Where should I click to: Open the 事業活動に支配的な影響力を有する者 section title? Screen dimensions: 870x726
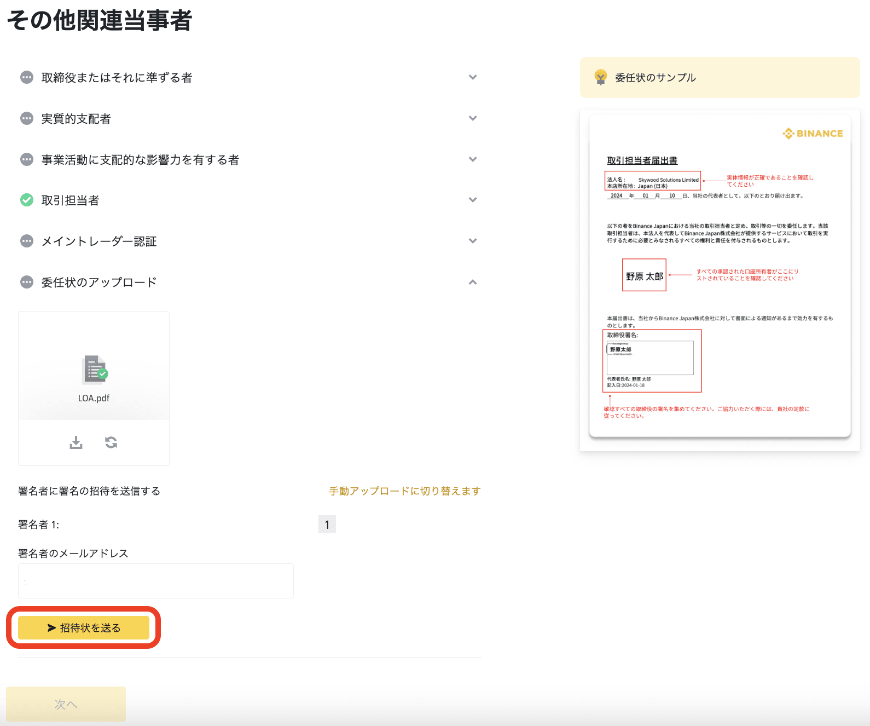[140, 160]
